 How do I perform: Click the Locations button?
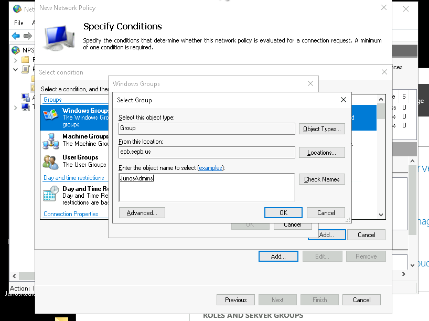coord(322,153)
